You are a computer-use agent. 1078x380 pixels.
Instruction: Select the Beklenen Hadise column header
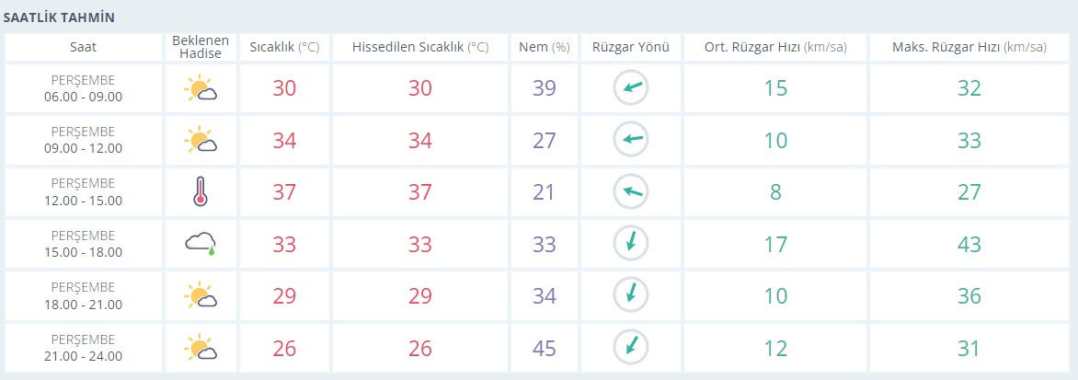click(201, 48)
